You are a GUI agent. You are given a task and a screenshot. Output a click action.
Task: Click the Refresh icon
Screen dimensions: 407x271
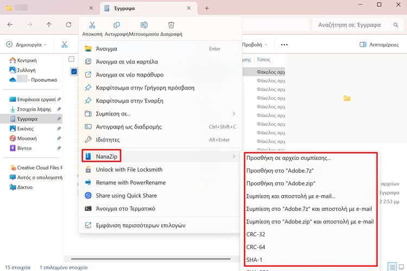[x=68, y=24]
